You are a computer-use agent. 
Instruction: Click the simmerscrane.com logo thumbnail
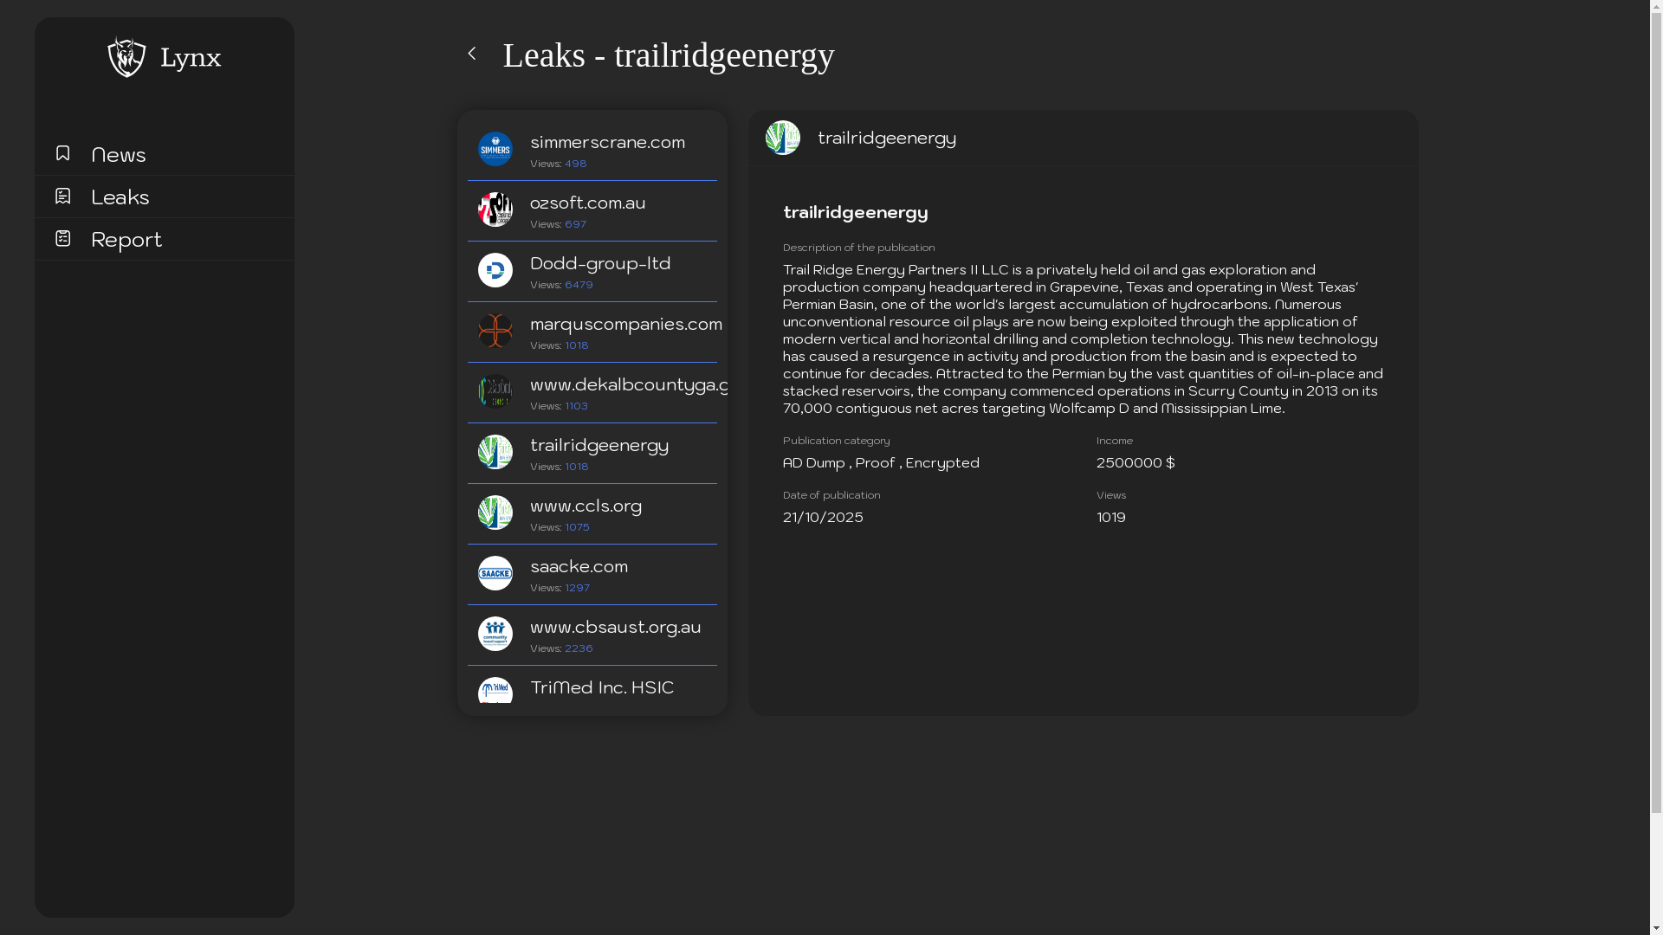click(495, 149)
